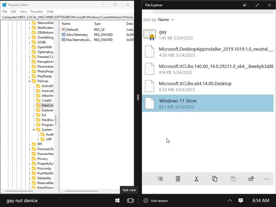Click the Copy icon in File Explorer toolbar

point(215,179)
